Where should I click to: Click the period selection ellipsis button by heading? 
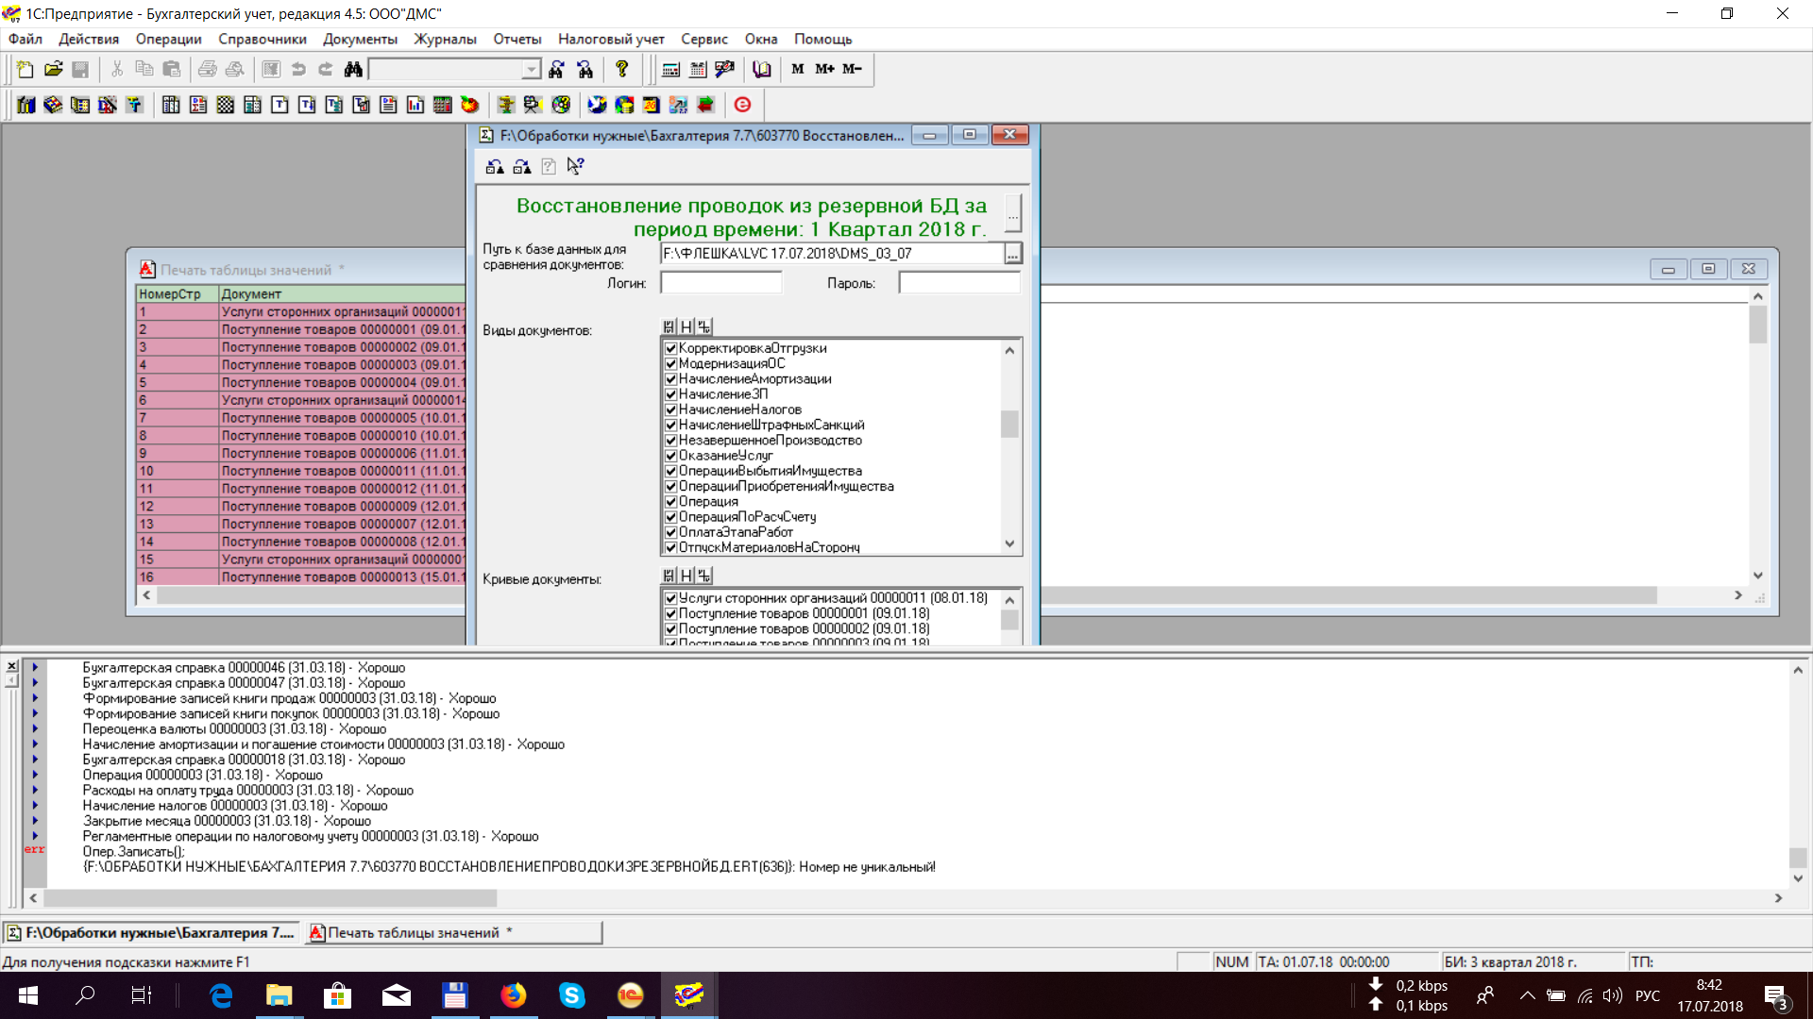click(x=1012, y=212)
